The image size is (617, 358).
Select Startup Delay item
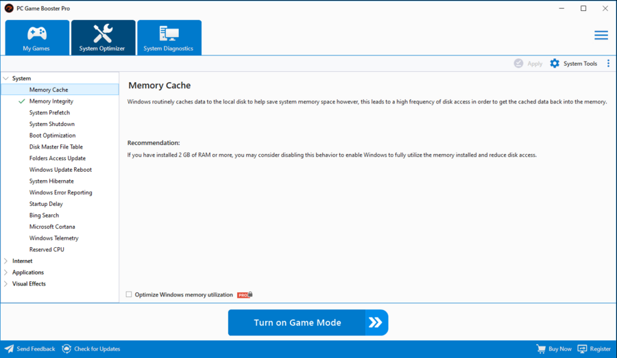pos(46,204)
